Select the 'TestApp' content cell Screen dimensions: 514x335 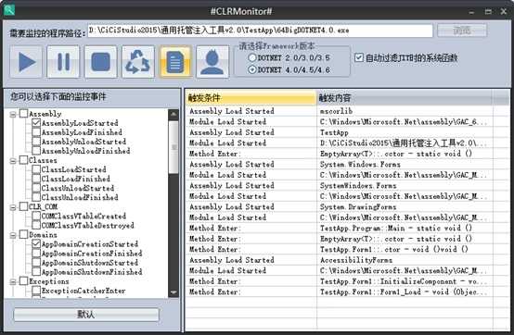[405, 132]
